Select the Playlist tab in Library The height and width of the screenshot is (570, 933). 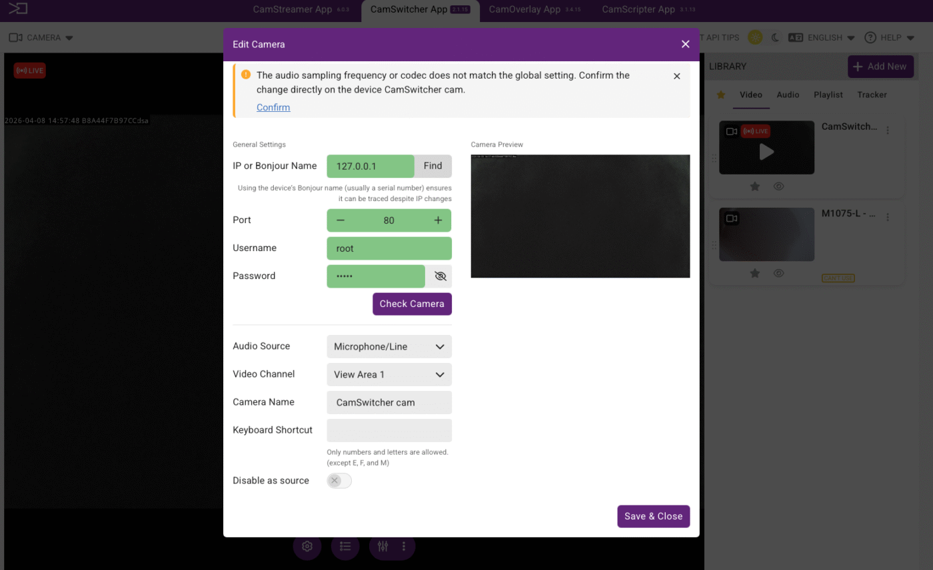828,95
